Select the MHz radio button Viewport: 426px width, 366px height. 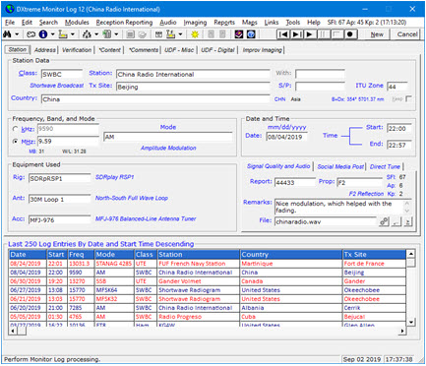point(15,142)
